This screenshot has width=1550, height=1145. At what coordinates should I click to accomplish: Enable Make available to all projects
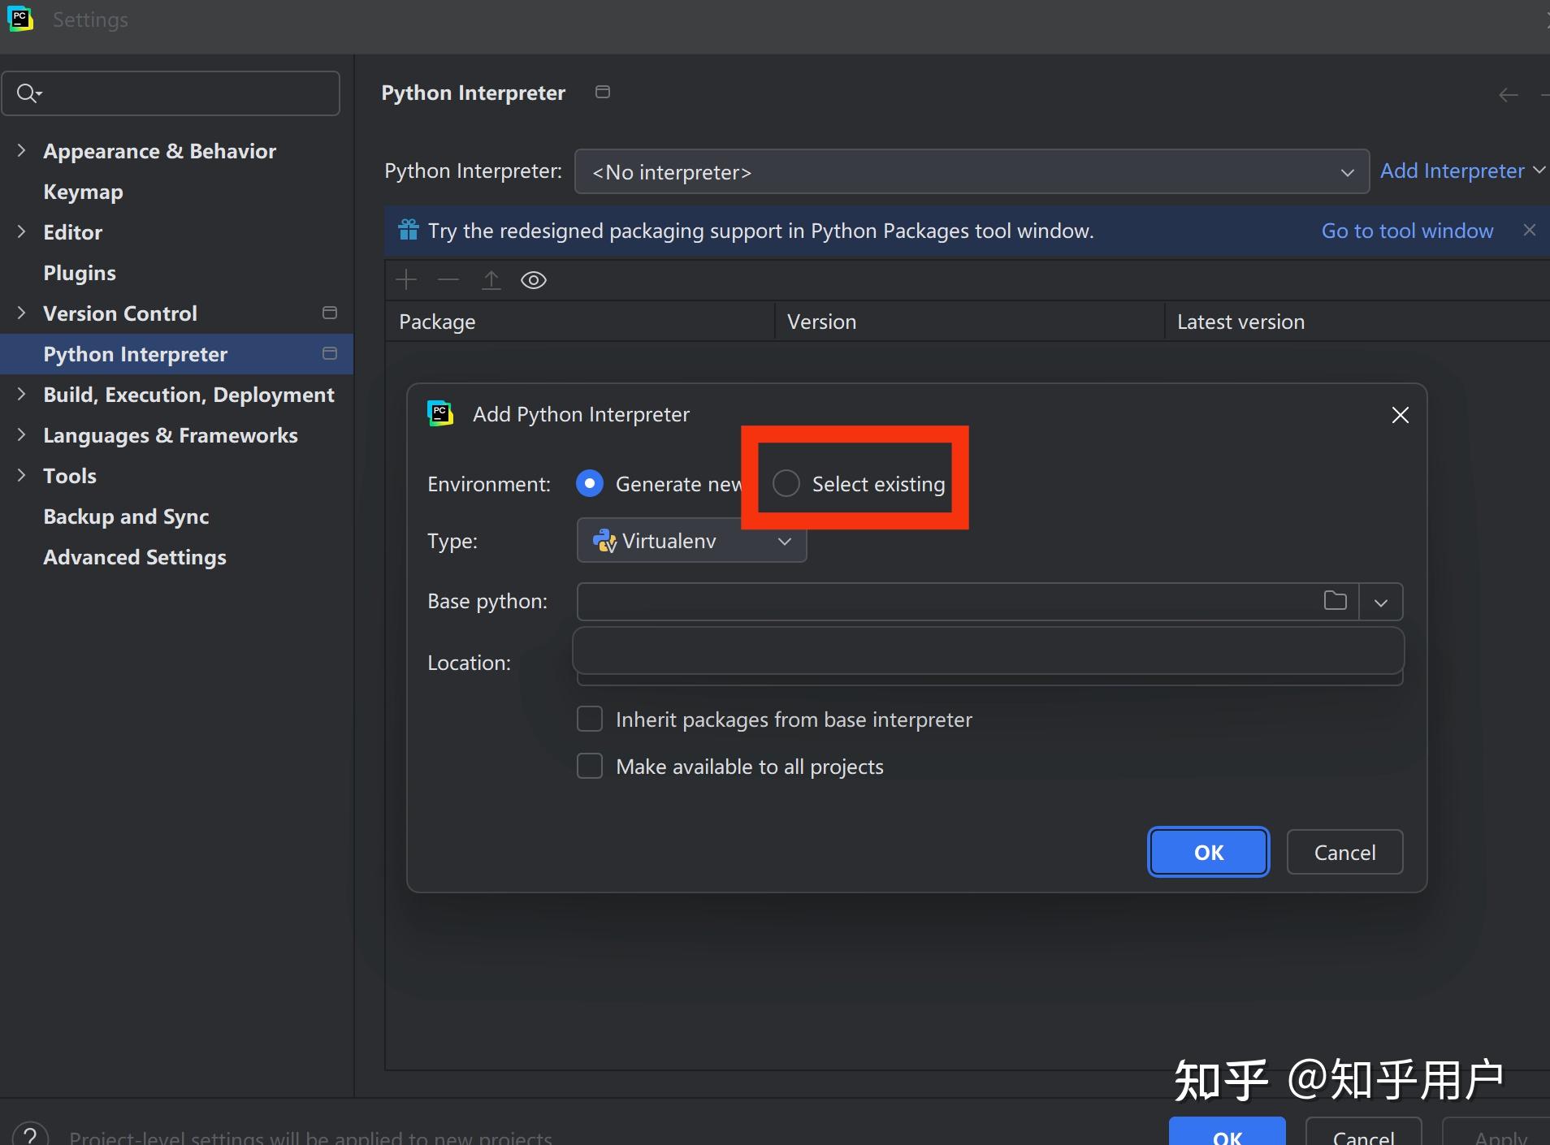[x=590, y=767]
